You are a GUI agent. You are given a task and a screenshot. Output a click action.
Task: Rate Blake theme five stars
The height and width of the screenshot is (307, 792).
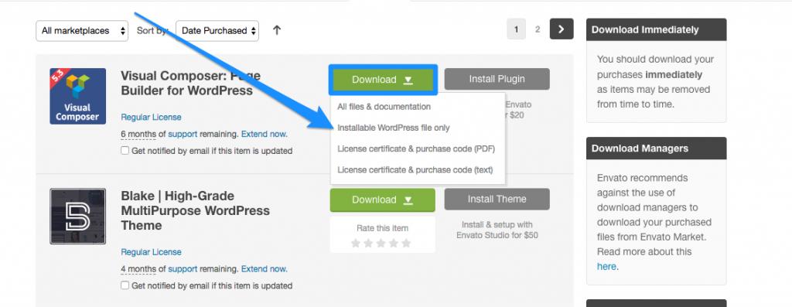pyautogui.click(x=406, y=244)
